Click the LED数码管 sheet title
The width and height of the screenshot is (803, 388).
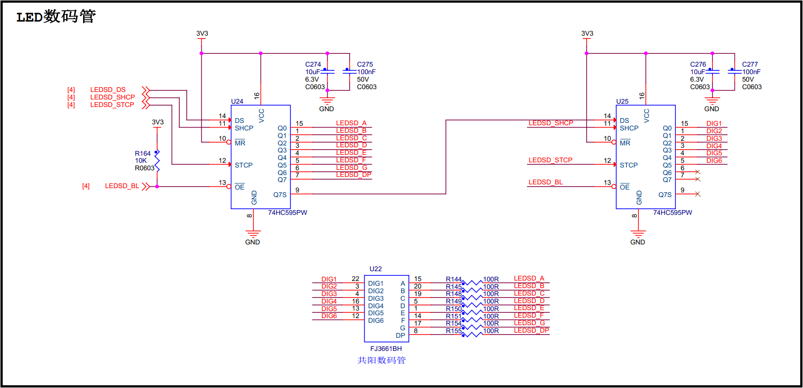click(x=56, y=17)
